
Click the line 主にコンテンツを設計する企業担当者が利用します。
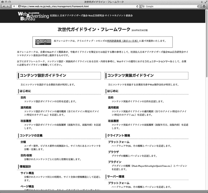coord(48,85)
